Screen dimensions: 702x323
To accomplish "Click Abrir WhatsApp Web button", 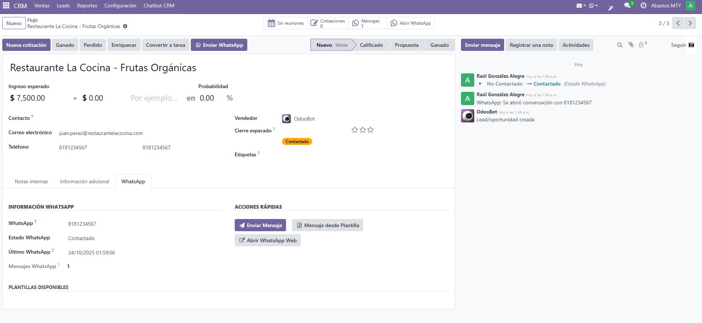I will (268, 240).
